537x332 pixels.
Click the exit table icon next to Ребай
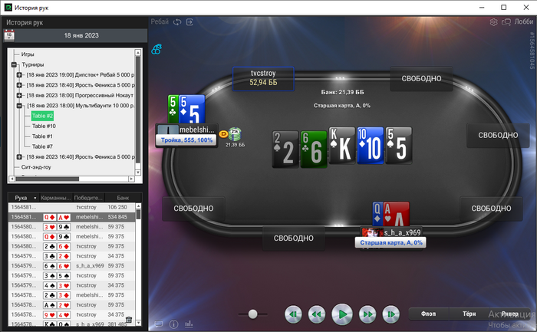pos(189,22)
